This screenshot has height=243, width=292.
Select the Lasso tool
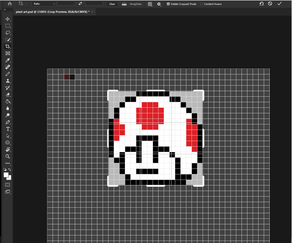pos(8,33)
